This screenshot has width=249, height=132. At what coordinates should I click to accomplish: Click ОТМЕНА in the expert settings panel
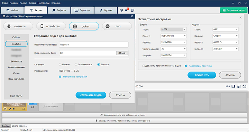tap(230, 75)
